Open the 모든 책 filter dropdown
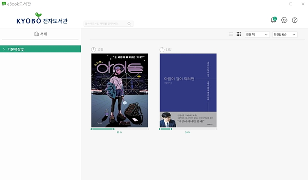The width and height of the screenshot is (308, 180). [x=257, y=34]
